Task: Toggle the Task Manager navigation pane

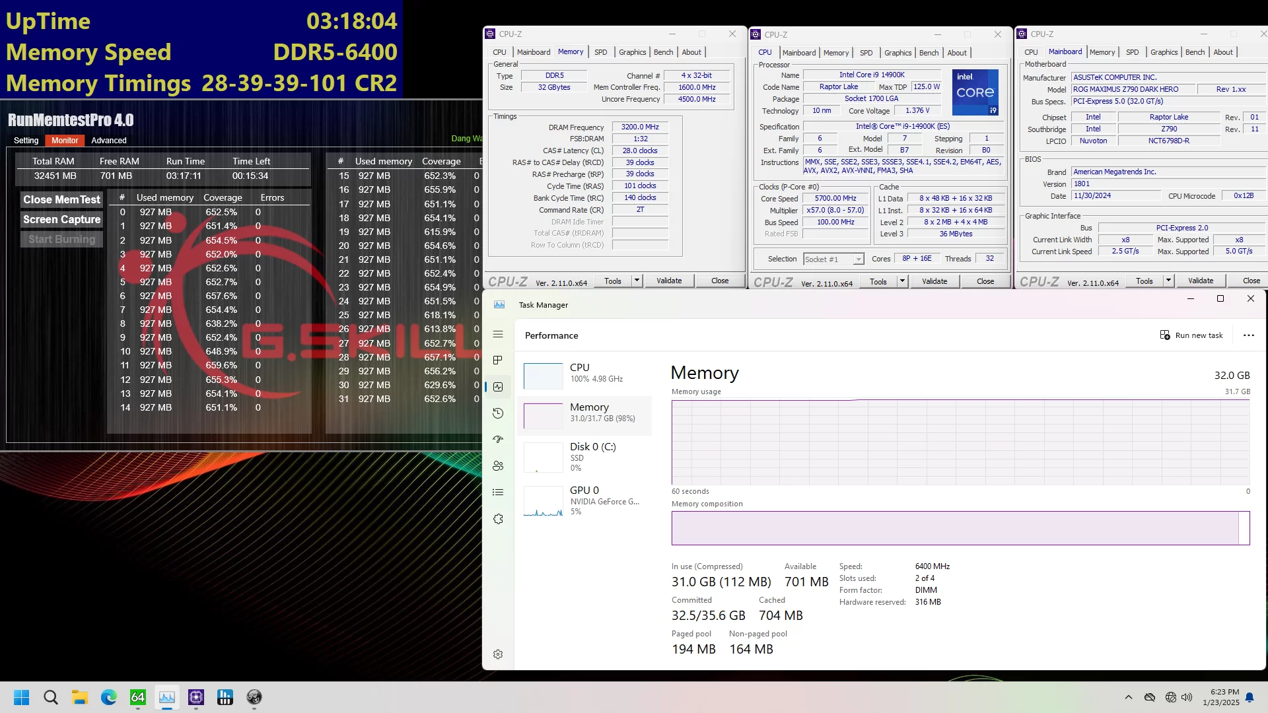Action: pyautogui.click(x=498, y=335)
